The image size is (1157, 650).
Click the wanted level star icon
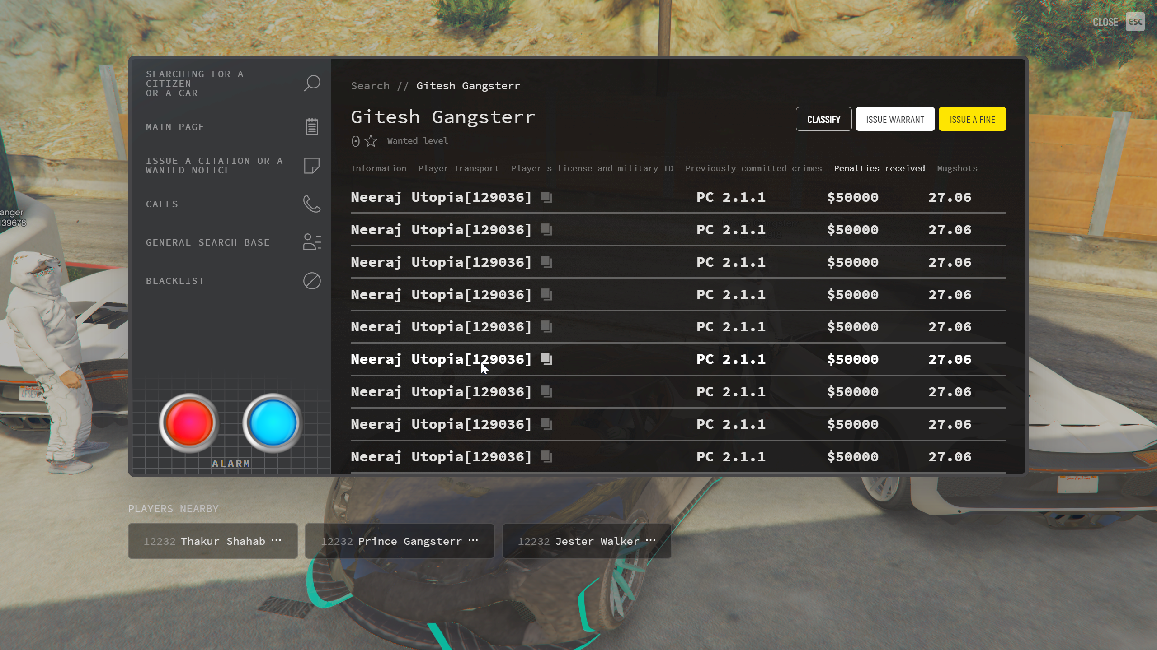[371, 141]
